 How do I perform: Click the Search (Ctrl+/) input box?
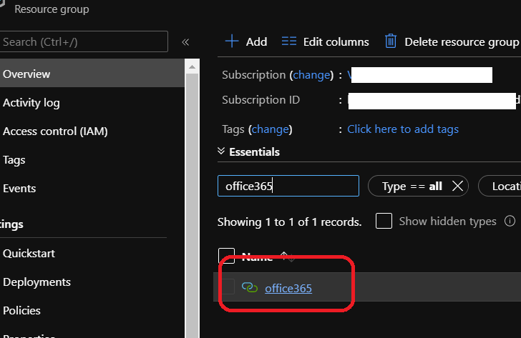83,42
